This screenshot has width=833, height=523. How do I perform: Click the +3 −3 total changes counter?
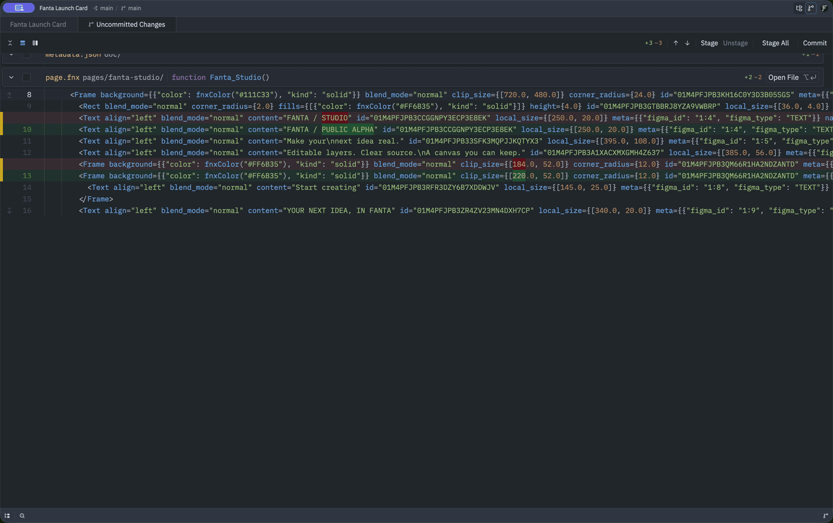coord(653,43)
